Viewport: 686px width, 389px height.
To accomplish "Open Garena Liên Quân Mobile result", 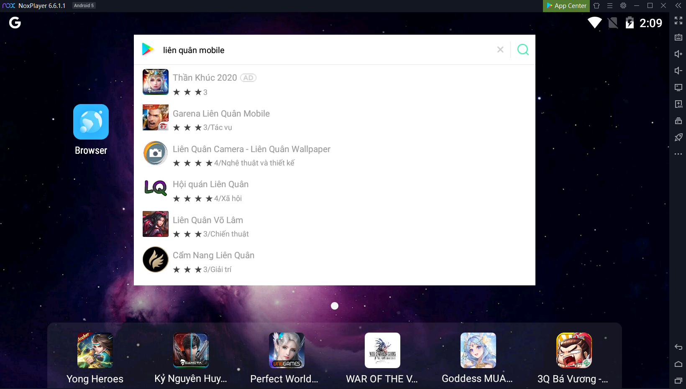I will [x=221, y=114].
